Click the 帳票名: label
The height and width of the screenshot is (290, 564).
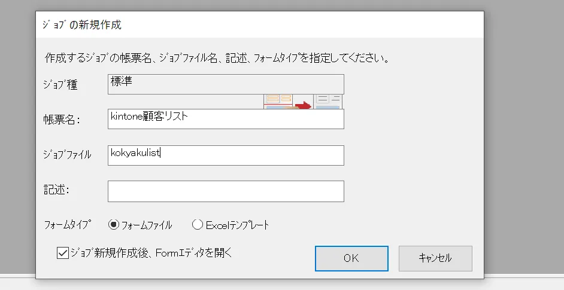62,120
